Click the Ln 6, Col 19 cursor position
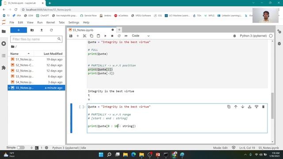This screenshot has height=159, width=283. [247, 148]
